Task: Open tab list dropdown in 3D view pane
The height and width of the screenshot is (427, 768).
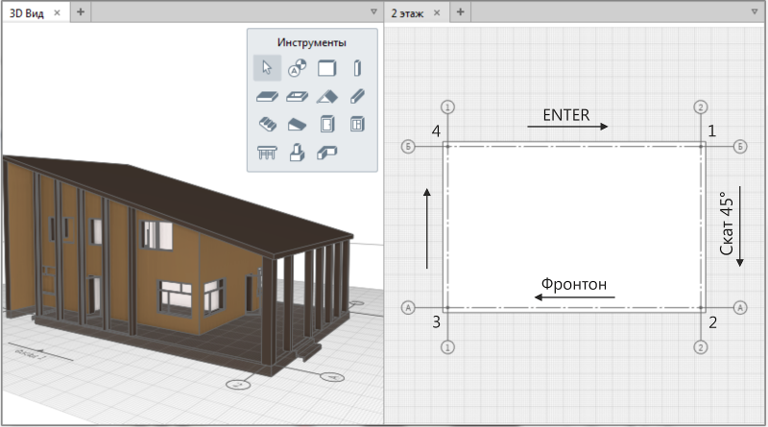Action: coord(373,12)
